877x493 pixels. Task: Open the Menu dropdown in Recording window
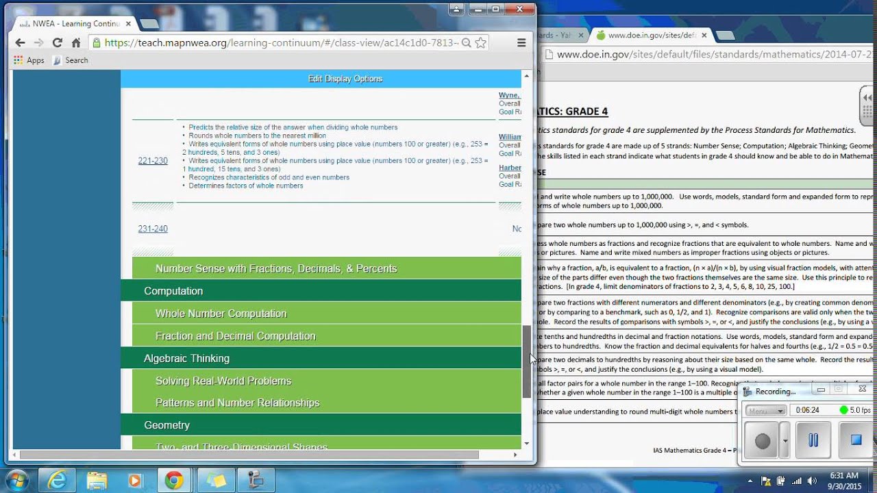pos(766,411)
